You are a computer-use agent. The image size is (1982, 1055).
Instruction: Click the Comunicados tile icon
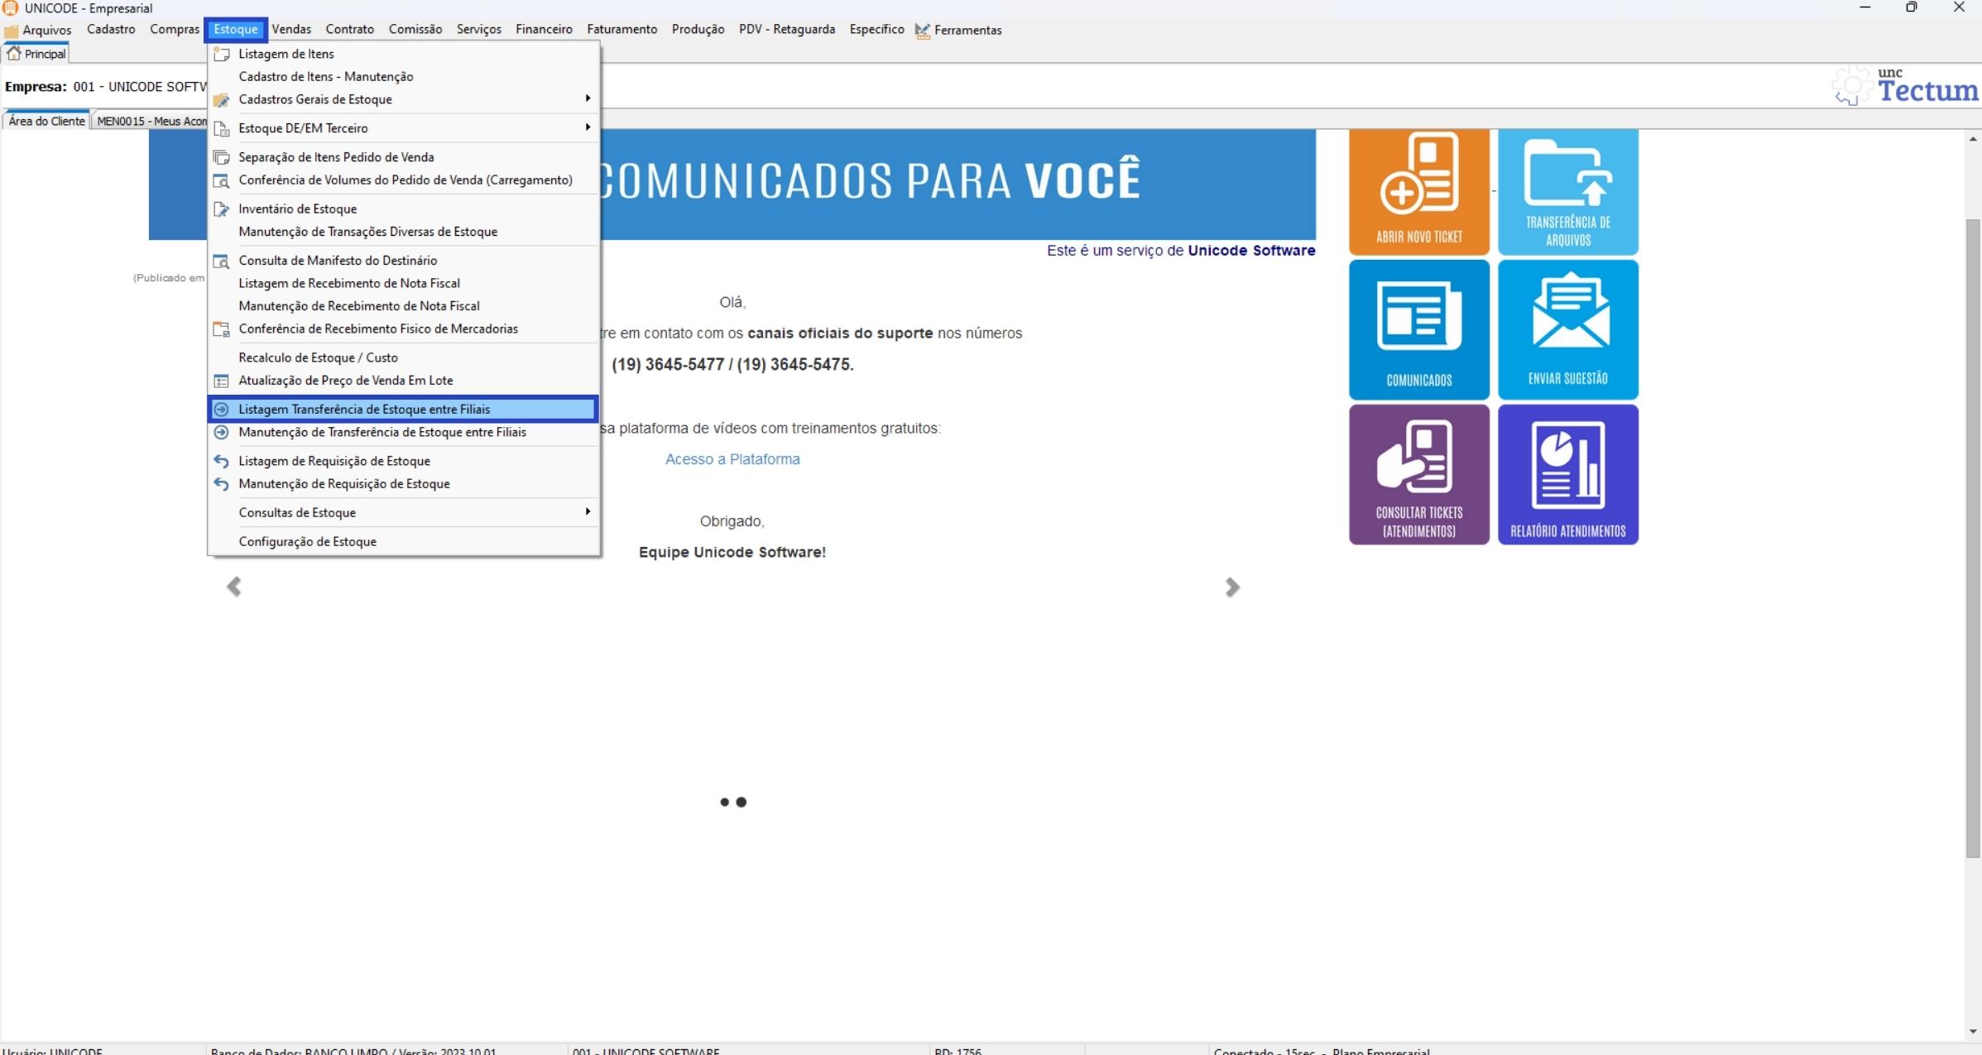pos(1418,317)
